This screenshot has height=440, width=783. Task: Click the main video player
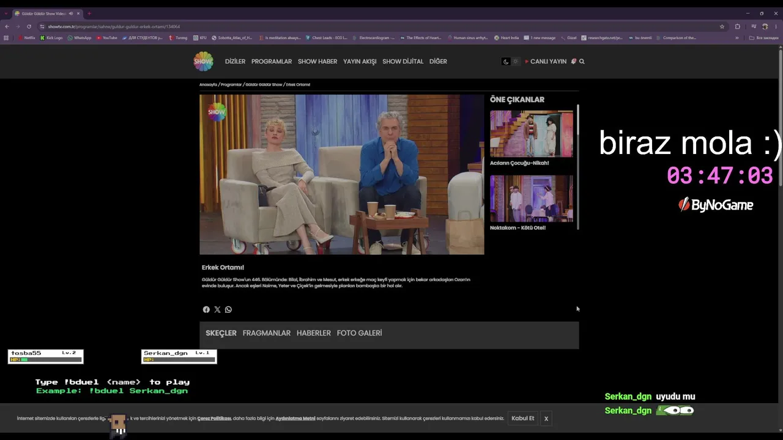pos(341,174)
